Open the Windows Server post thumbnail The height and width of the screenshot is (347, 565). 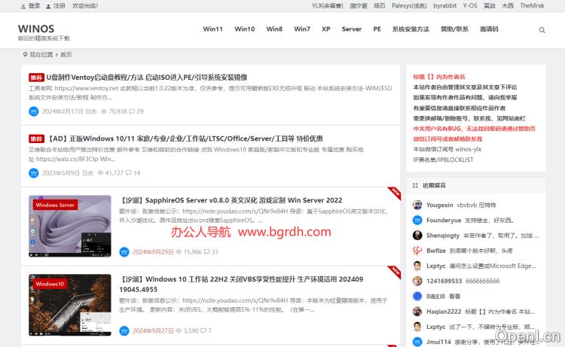coord(70,226)
